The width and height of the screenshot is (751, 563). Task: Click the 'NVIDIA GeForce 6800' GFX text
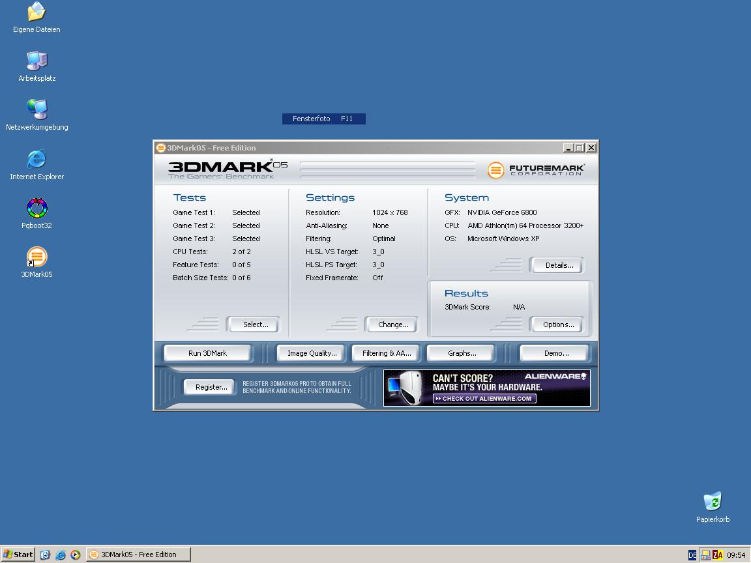click(502, 212)
